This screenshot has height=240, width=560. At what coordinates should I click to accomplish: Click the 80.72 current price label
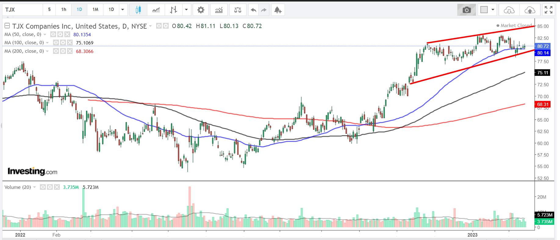543,46
